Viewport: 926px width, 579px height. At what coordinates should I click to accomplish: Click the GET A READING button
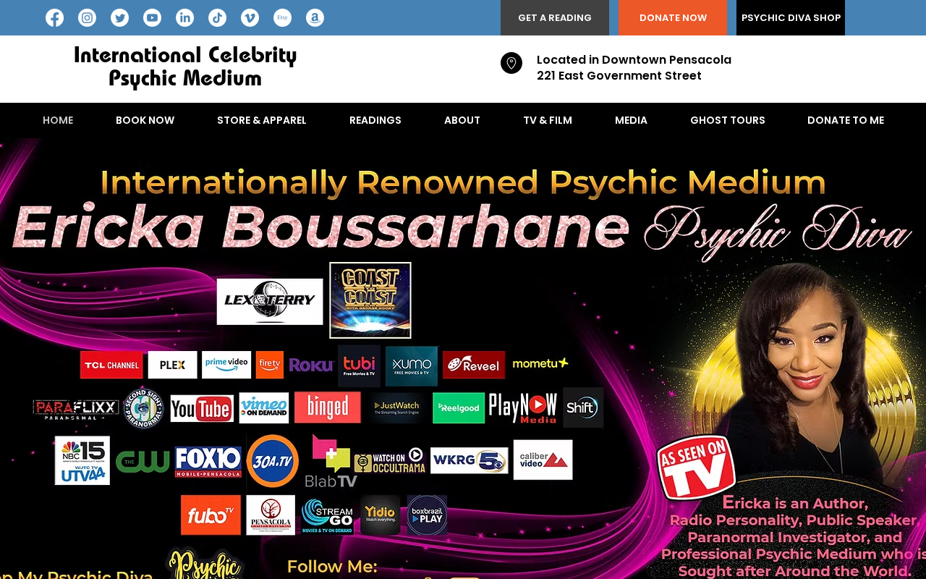tap(555, 17)
